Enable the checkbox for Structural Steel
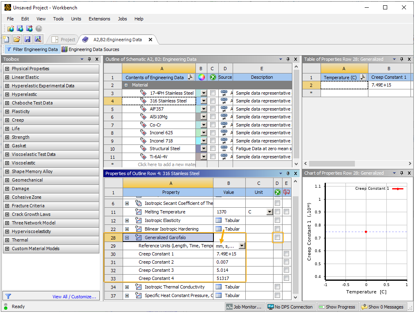Screen dimensions: 415x313 coord(212,149)
